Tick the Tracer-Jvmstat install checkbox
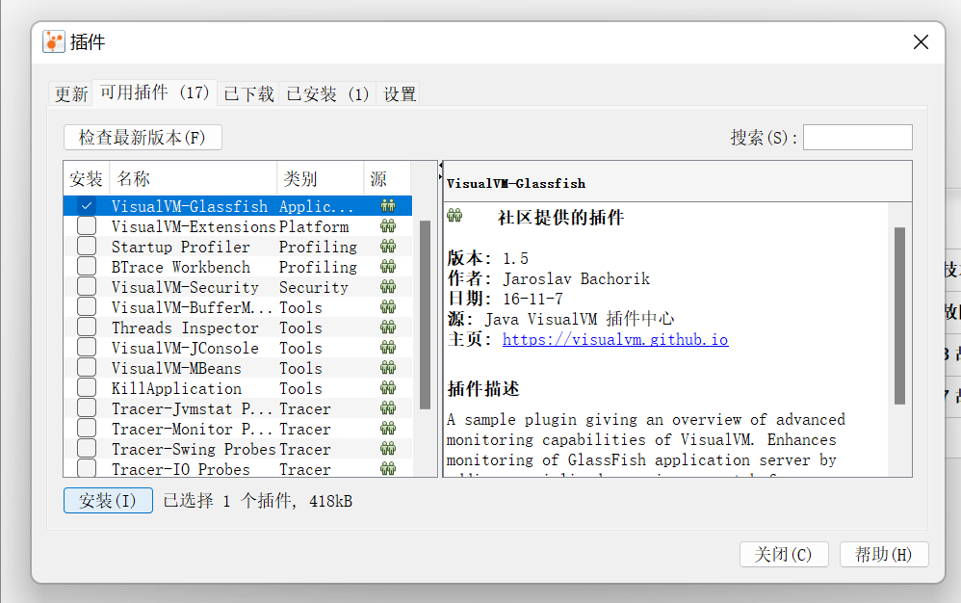The image size is (961, 603). [87, 408]
